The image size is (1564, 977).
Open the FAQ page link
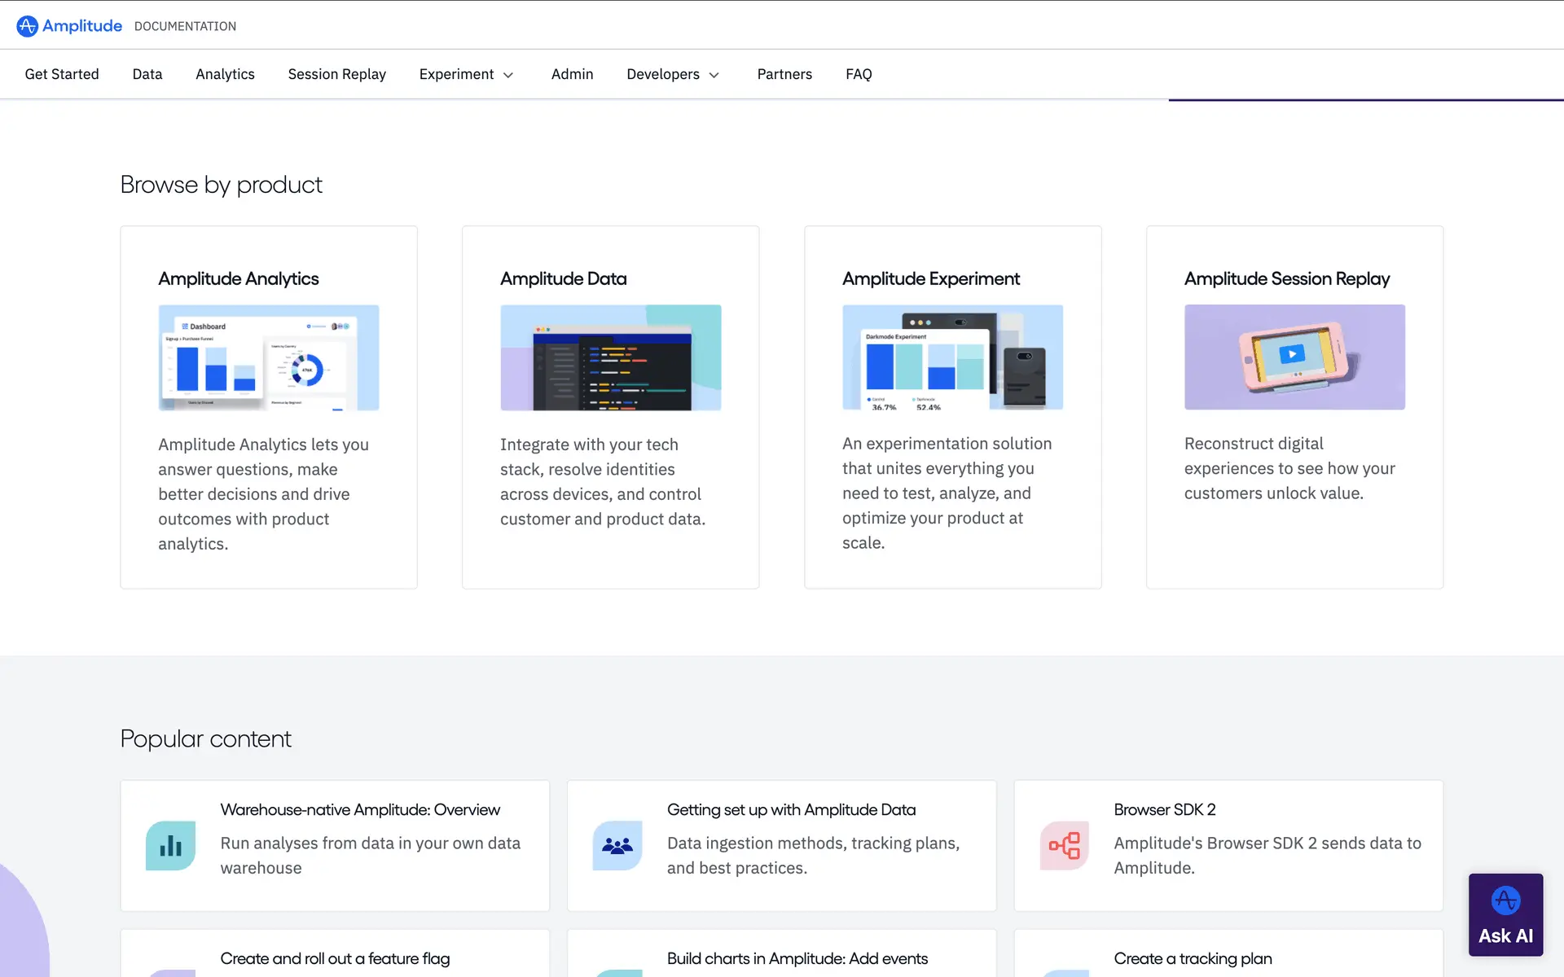click(x=859, y=74)
